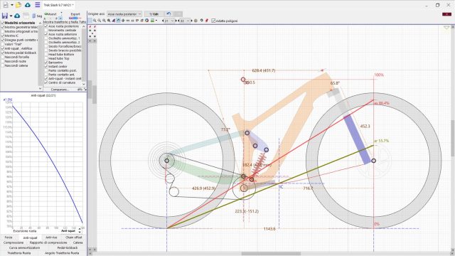This screenshot has width=455, height=256.
Task: Open the hamburger menu icon
Action: [38, 5]
